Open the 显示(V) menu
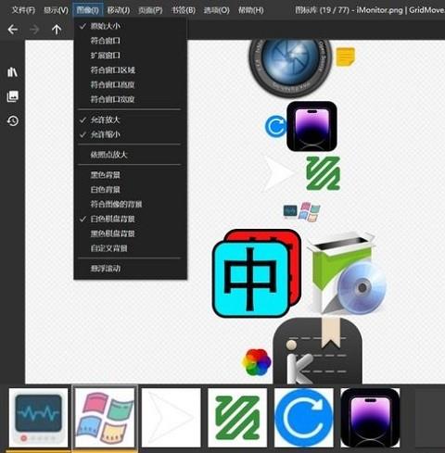445x453 pixels. click(56, 10)
